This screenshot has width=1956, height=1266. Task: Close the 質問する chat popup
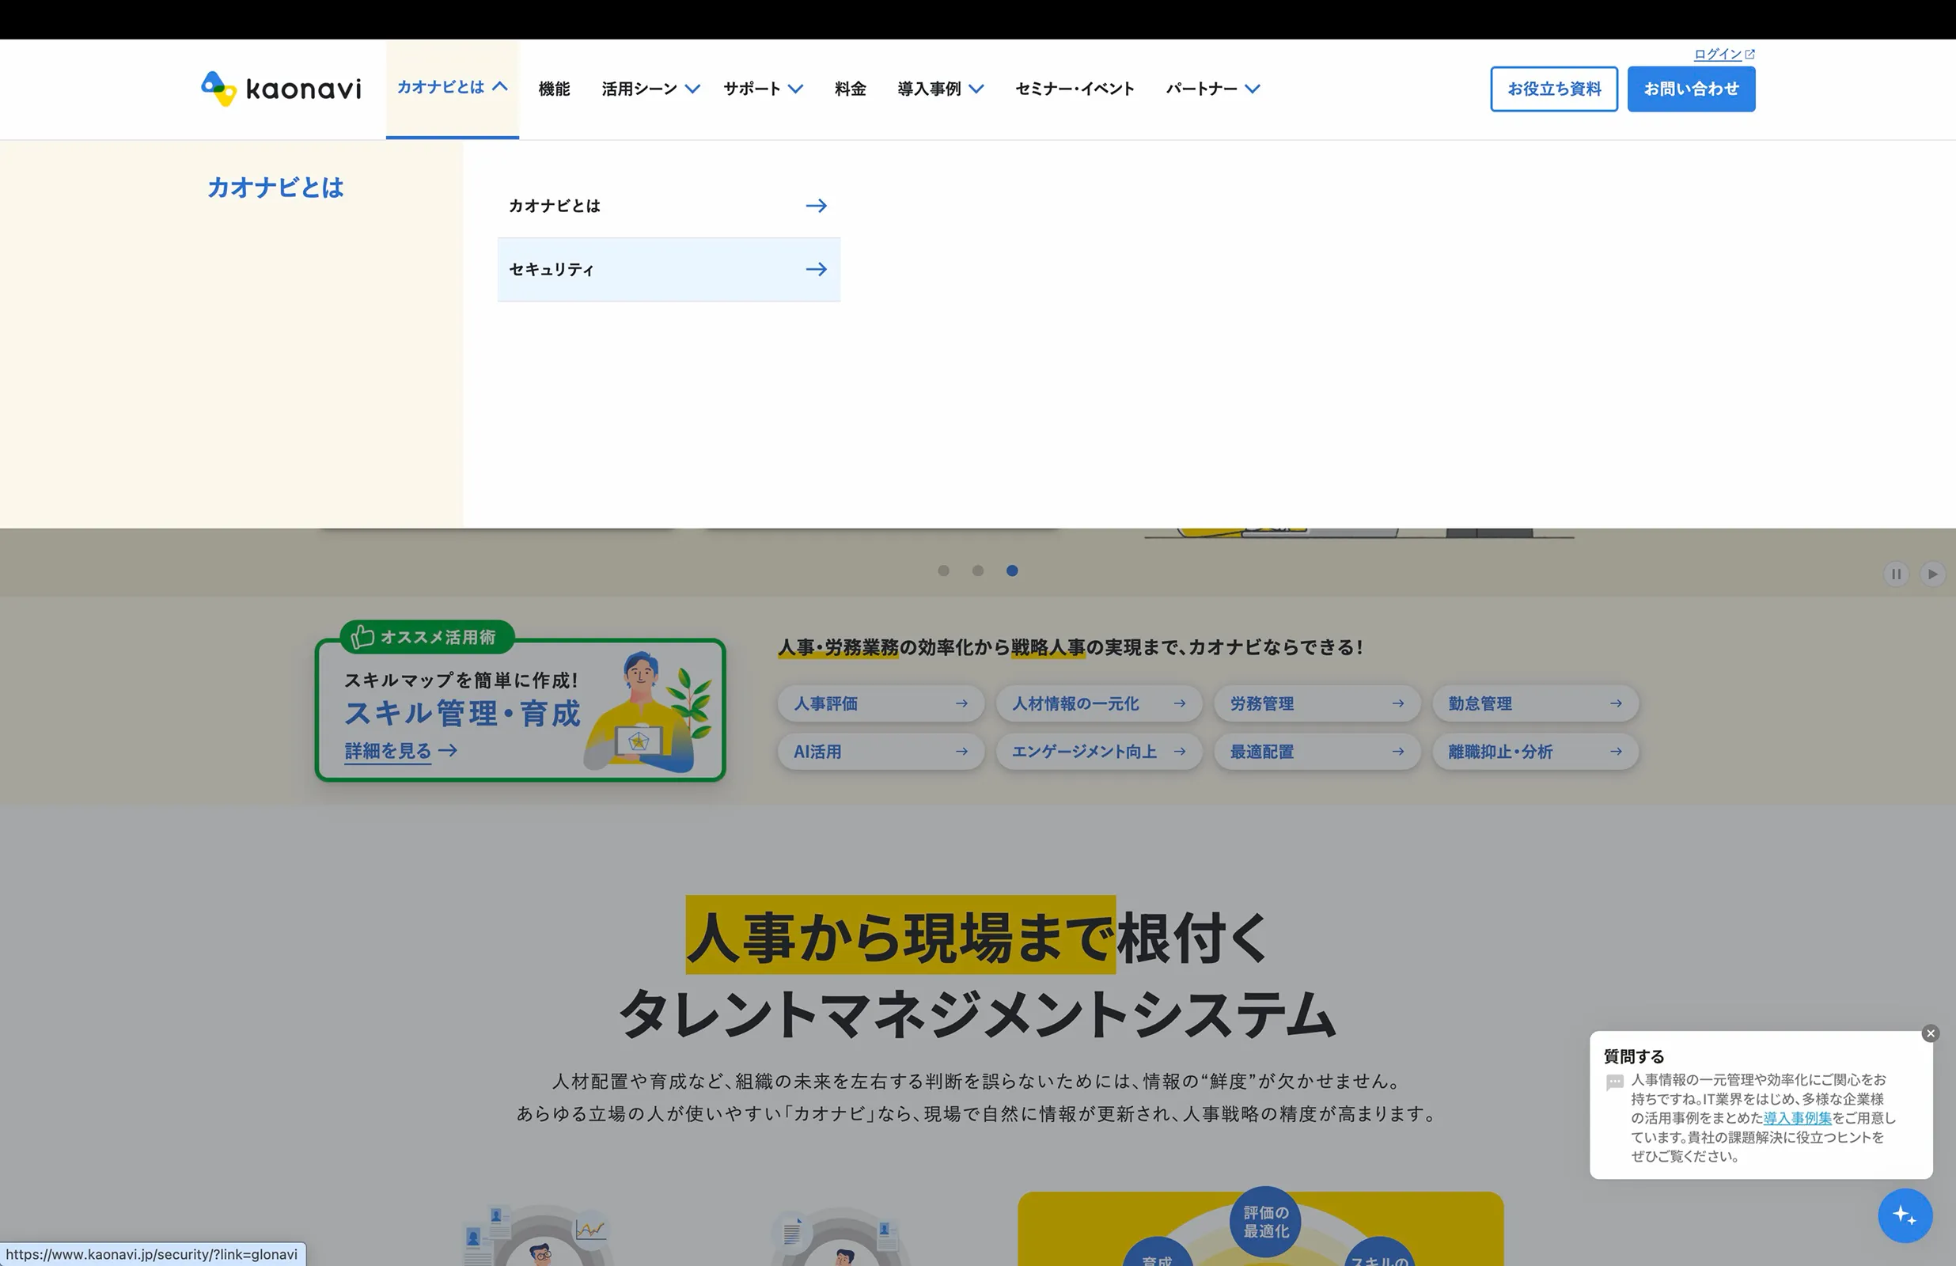coord(1931,1033)
